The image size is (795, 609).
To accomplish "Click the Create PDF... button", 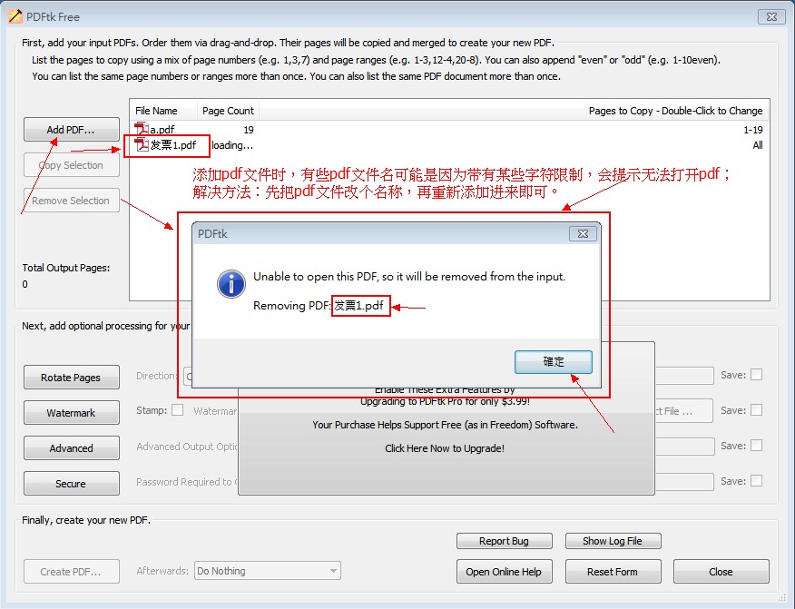I will click(x=71, y=572).
